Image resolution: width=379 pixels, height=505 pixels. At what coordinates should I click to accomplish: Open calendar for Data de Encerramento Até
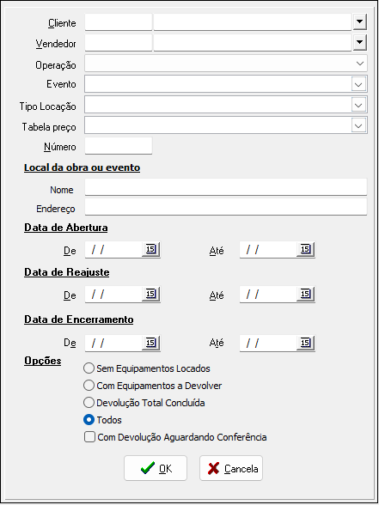[306, 343]
